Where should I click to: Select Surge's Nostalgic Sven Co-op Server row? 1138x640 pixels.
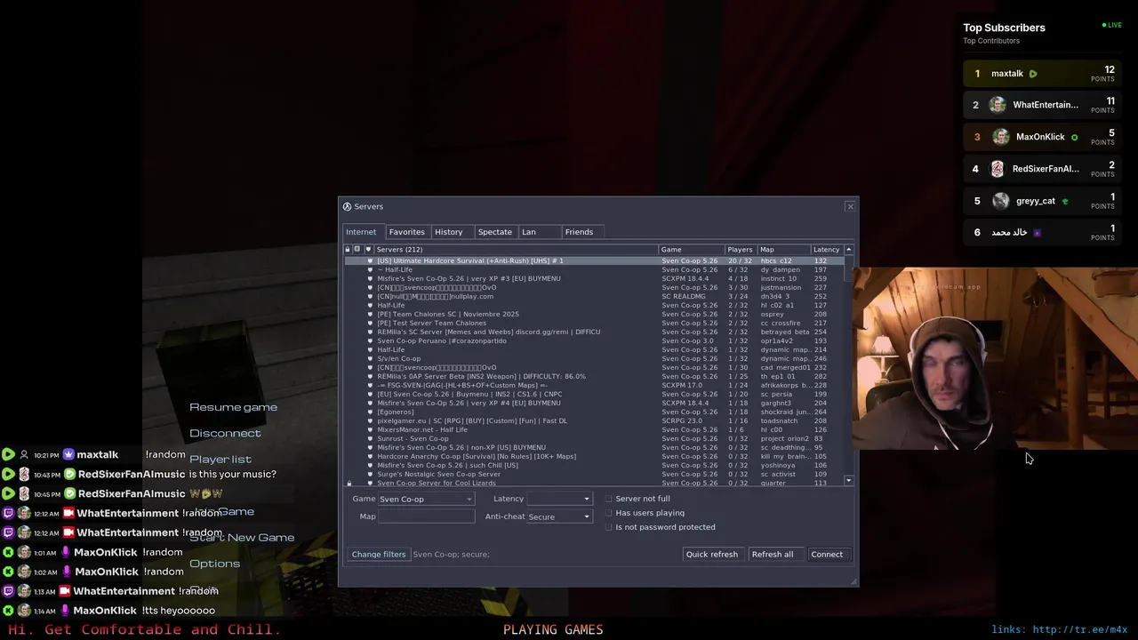coord(594,475)
